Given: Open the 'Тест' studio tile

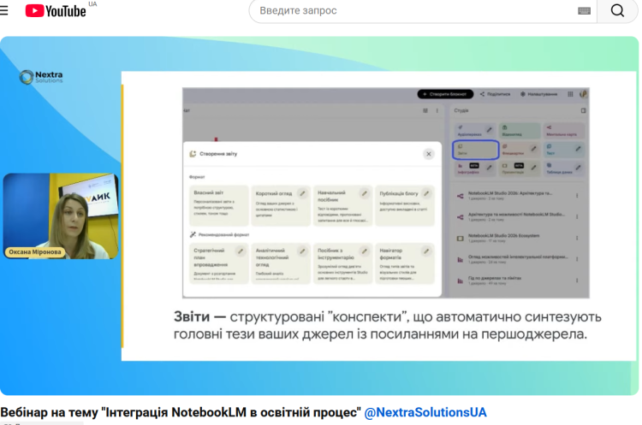Looking at the screenshot, I should 564,150.
